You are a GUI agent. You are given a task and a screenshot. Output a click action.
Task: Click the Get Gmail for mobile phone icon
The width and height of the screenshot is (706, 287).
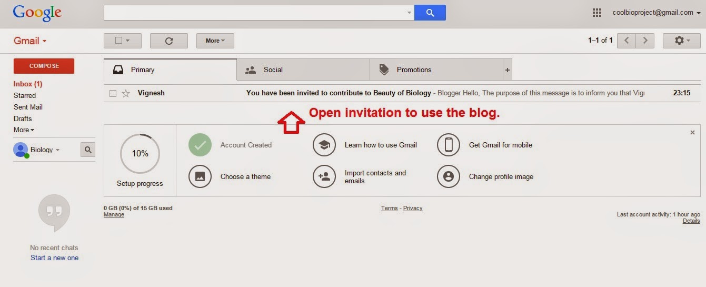[449, 145]
